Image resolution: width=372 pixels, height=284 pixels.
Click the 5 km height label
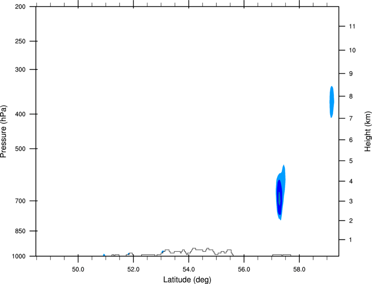[x=351, y=161]
